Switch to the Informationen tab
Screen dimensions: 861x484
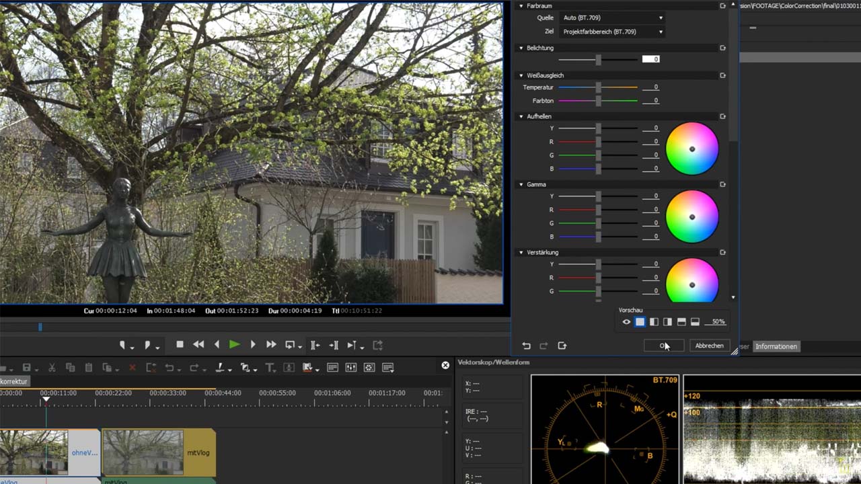(776, 346)
